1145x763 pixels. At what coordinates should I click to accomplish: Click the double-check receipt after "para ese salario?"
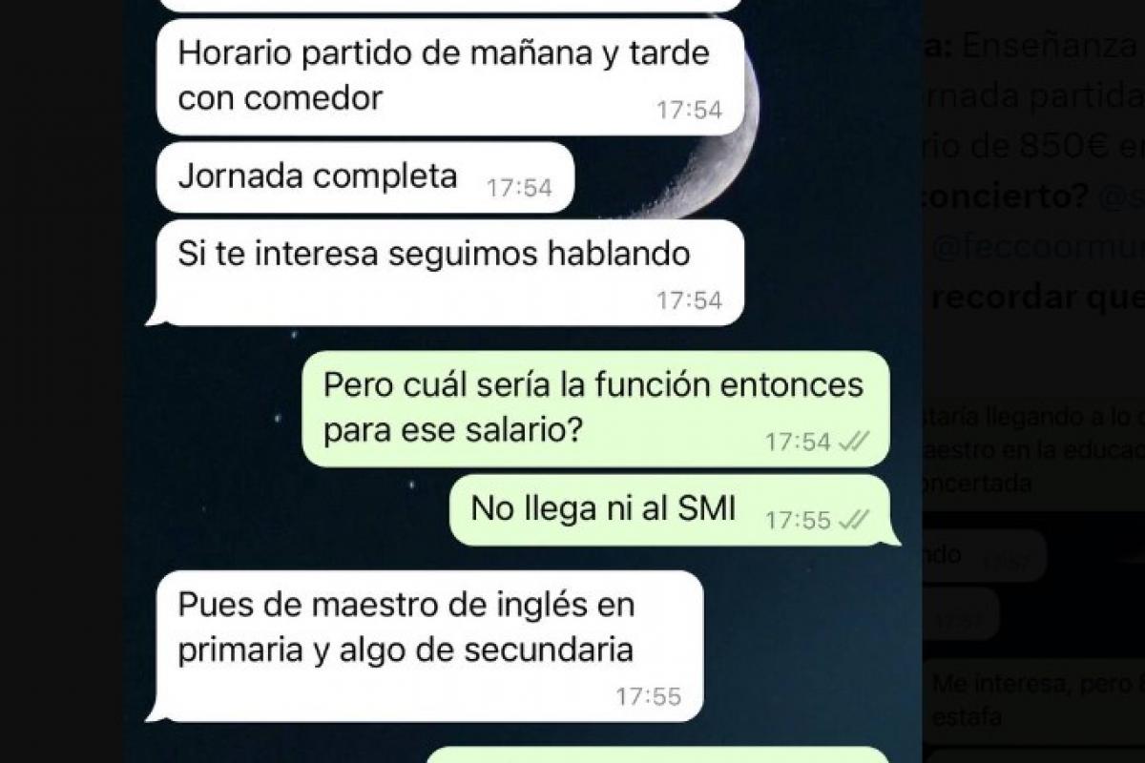(854, 442)
